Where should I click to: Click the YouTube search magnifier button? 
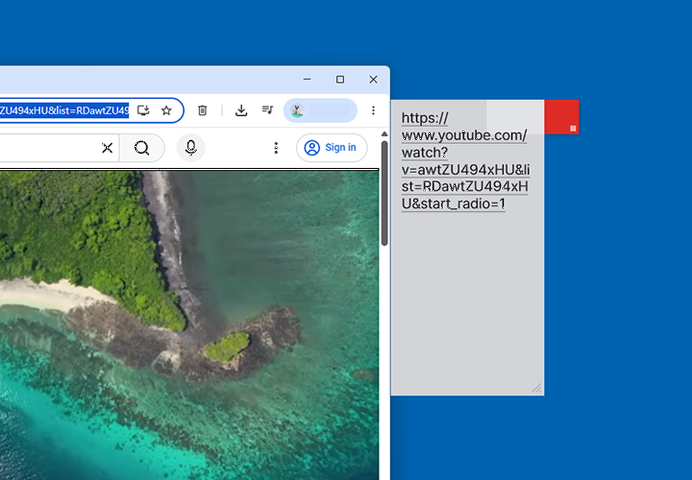142,148
